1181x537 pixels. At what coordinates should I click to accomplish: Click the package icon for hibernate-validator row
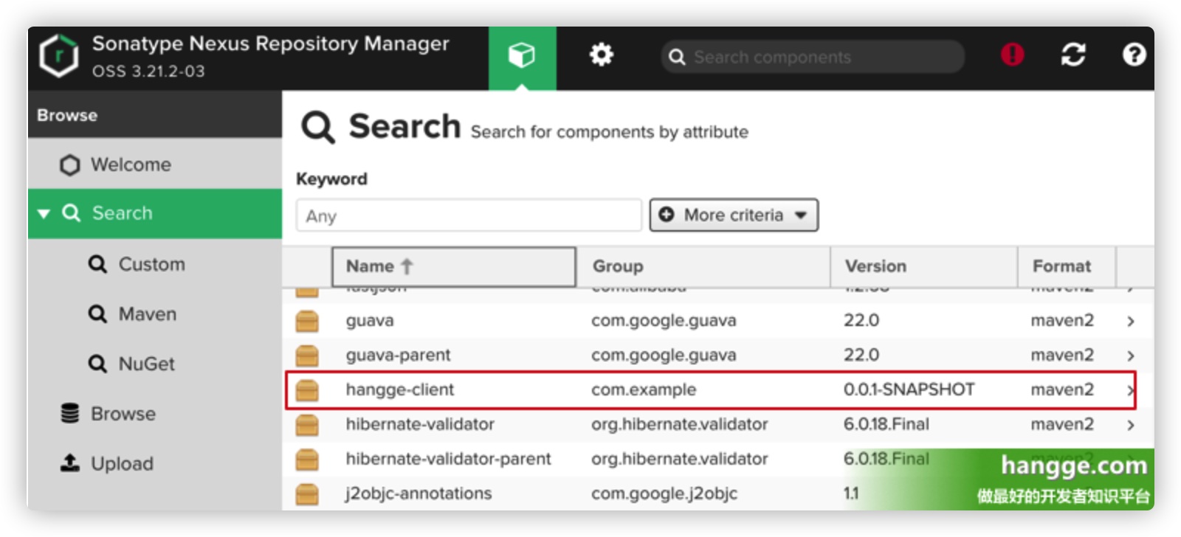tap(307, 425)
